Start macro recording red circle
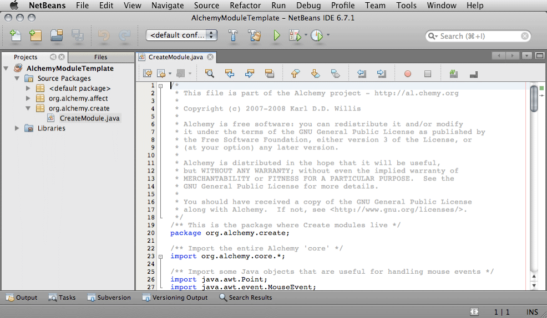 [407, 74]
